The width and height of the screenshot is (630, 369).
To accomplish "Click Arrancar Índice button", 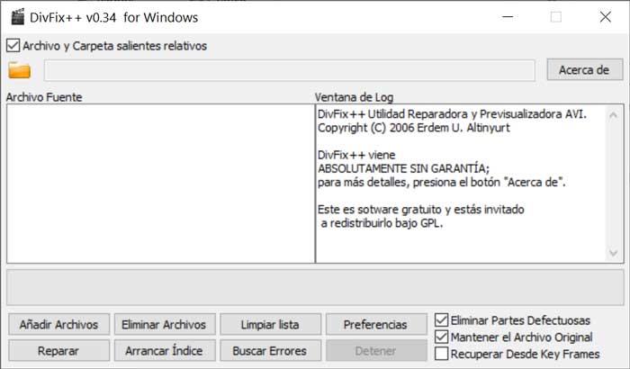I will (165, 350).
